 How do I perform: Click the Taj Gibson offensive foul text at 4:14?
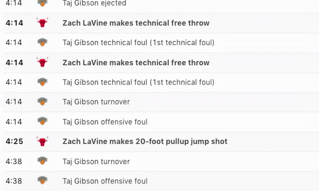[x=105, y=122]
